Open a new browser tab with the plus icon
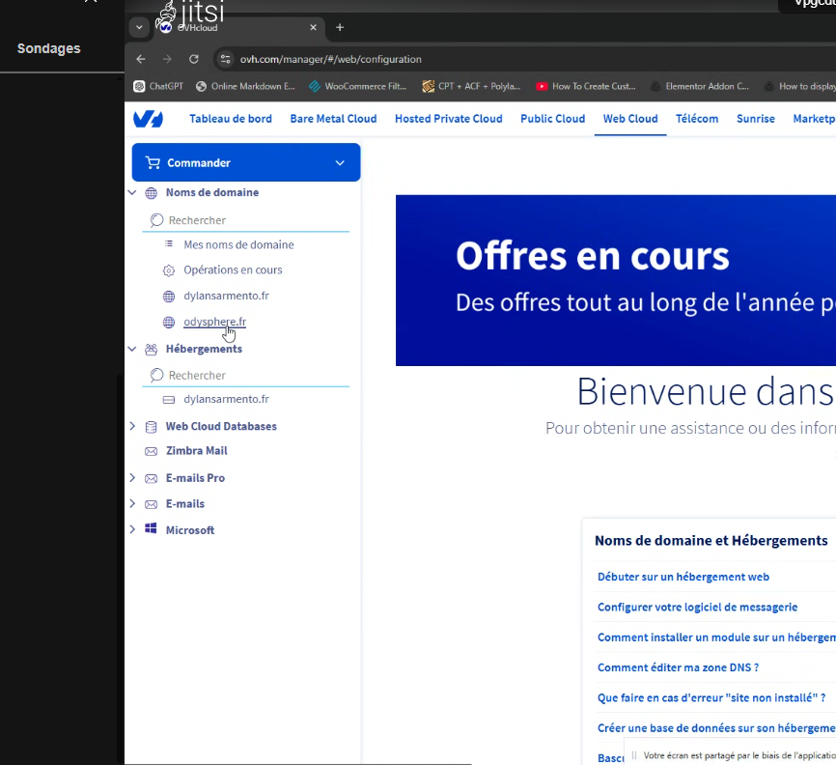836x765 pixels. (340, 27)
